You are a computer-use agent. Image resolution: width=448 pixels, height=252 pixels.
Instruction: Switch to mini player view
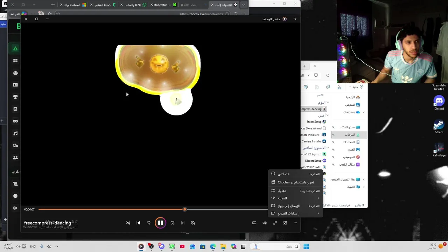[x=285, y=223]
